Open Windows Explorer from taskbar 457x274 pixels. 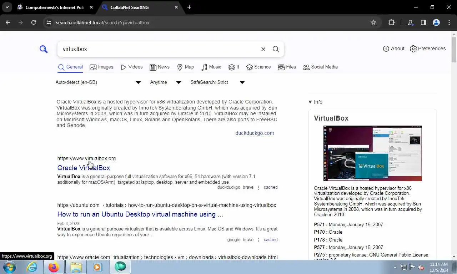76,267
